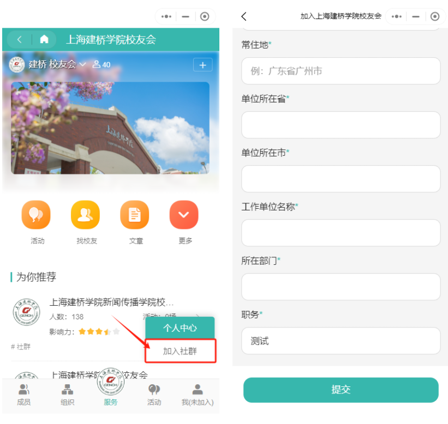Screen dimensions: 448x424
Task: Open the 文章 articles icon
Action: pos(134,214)
